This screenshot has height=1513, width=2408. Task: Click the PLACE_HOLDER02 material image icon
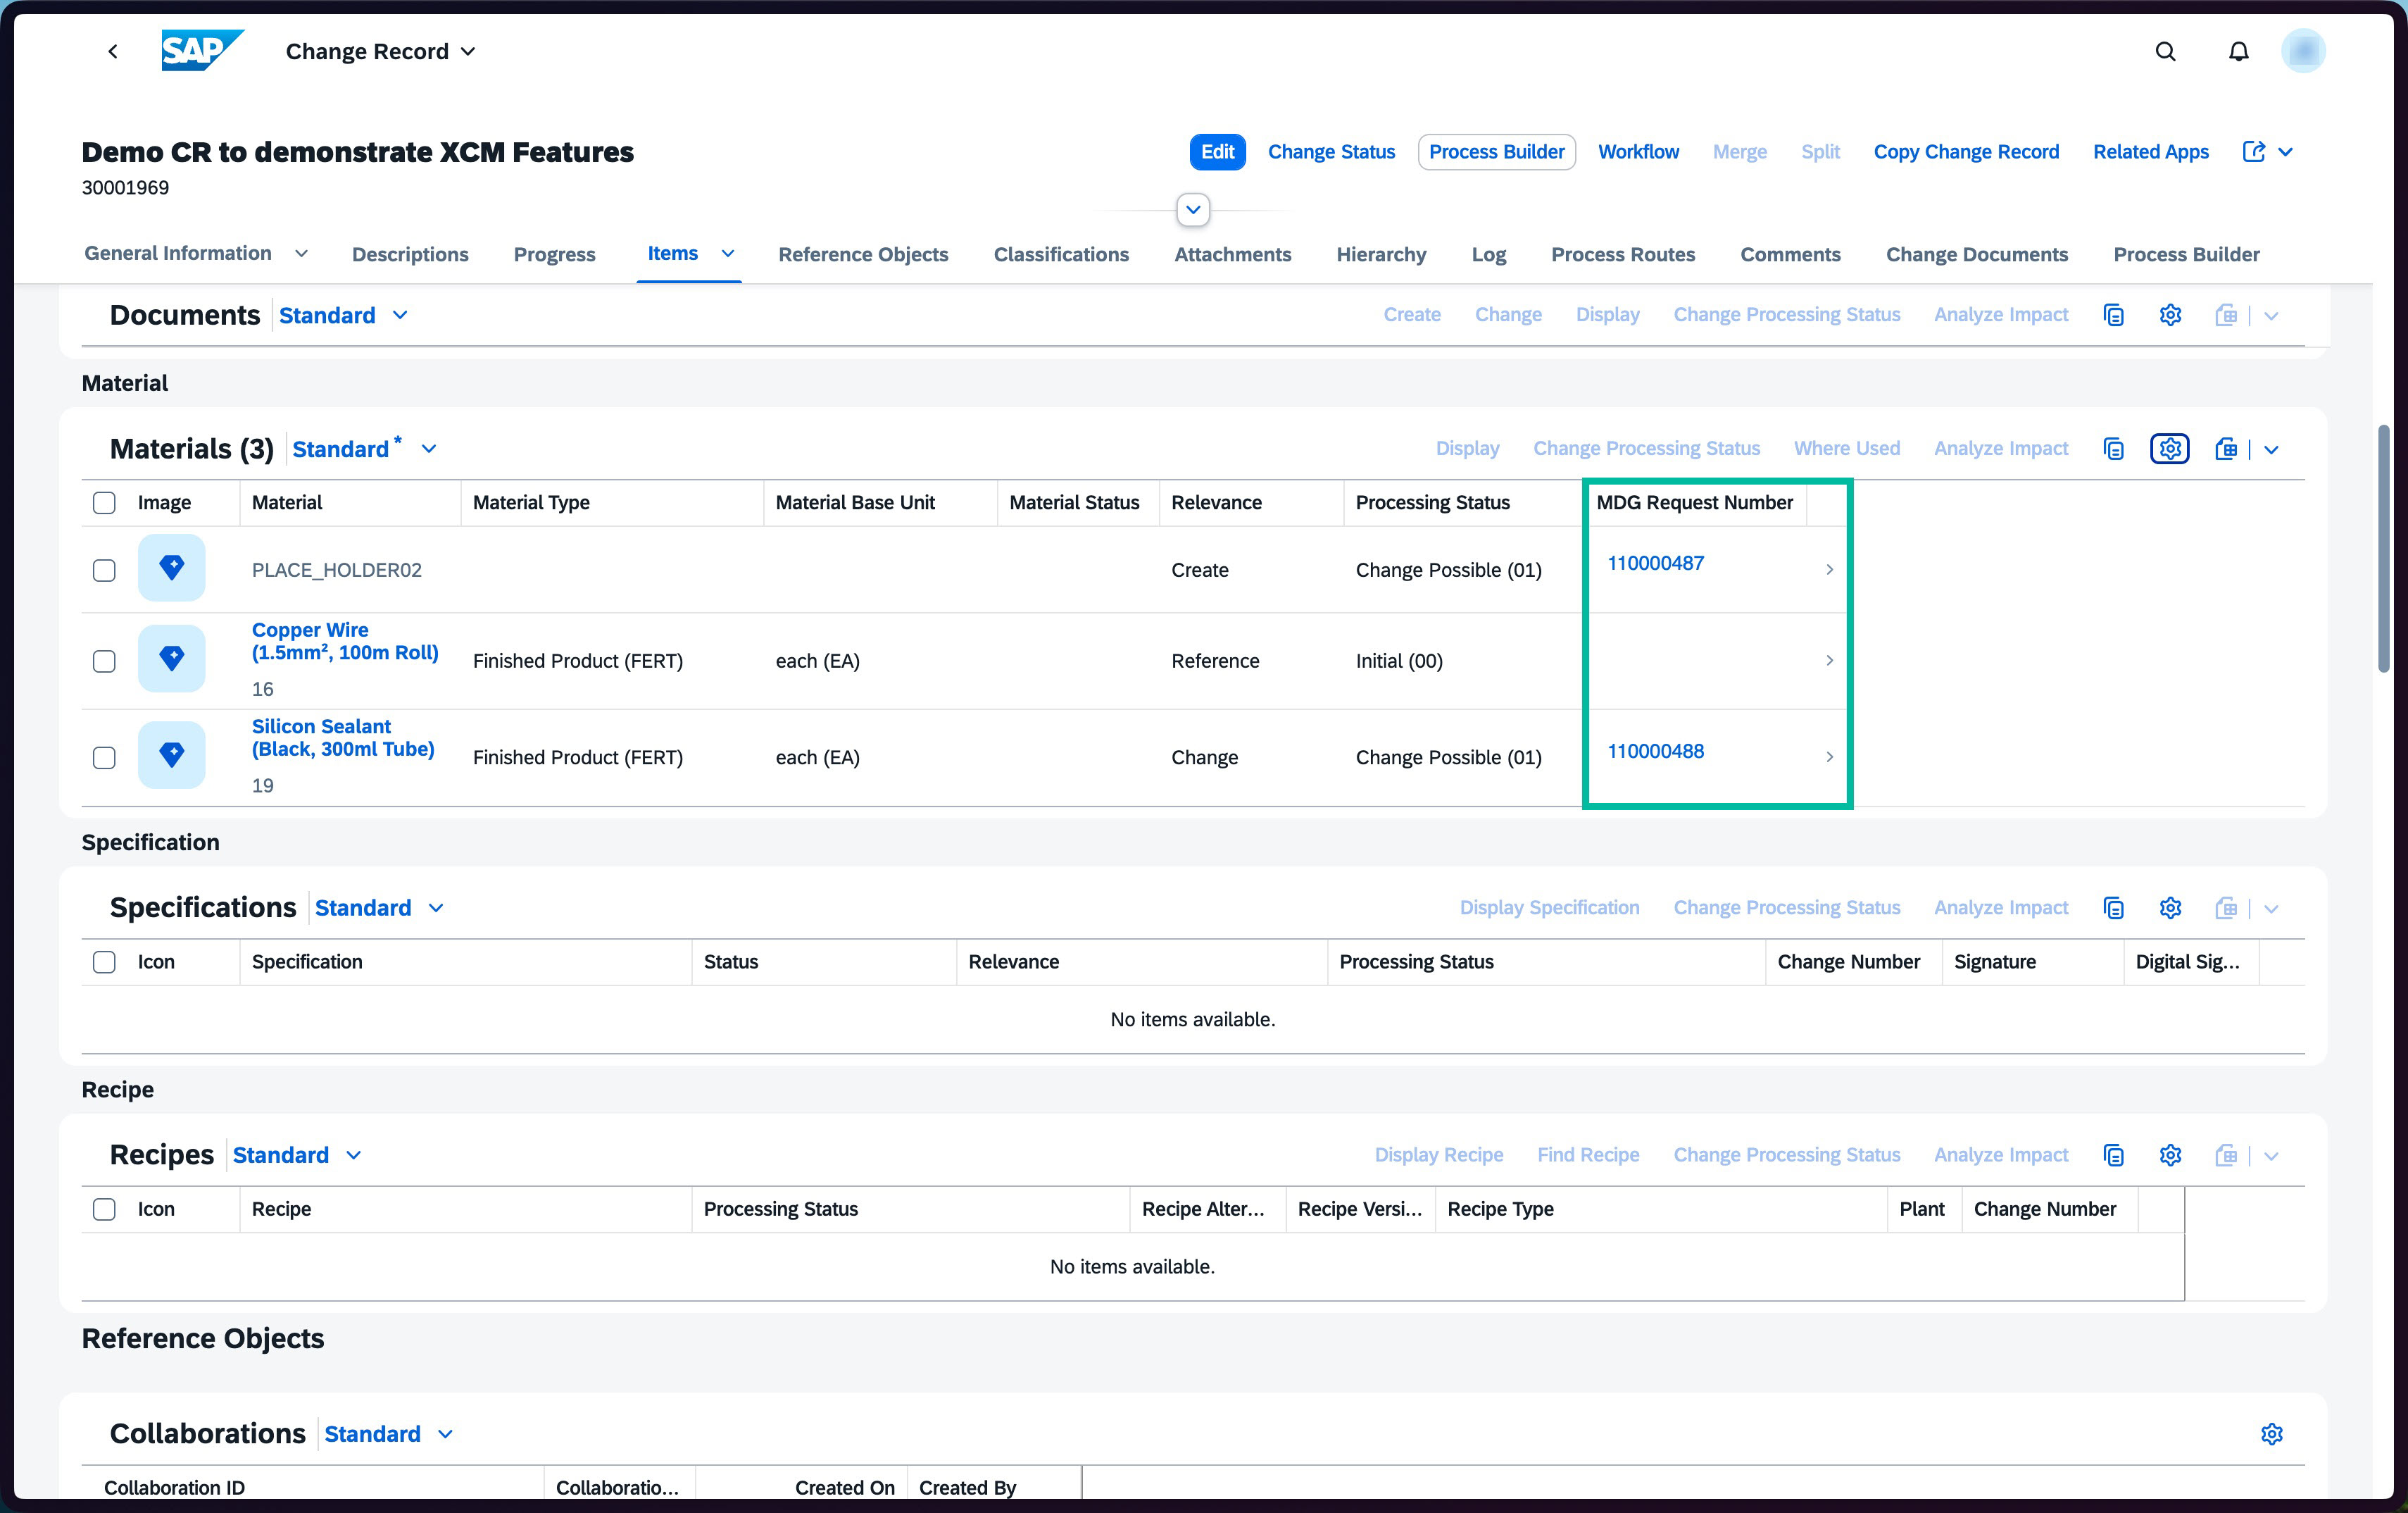(172, 568)
